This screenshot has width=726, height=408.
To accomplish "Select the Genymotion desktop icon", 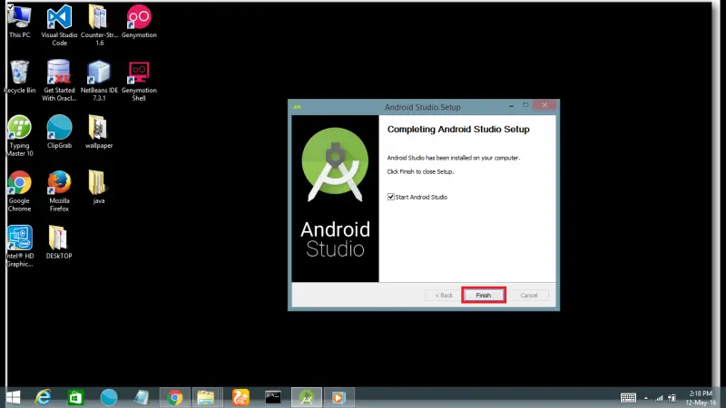I will coord(139,22).
